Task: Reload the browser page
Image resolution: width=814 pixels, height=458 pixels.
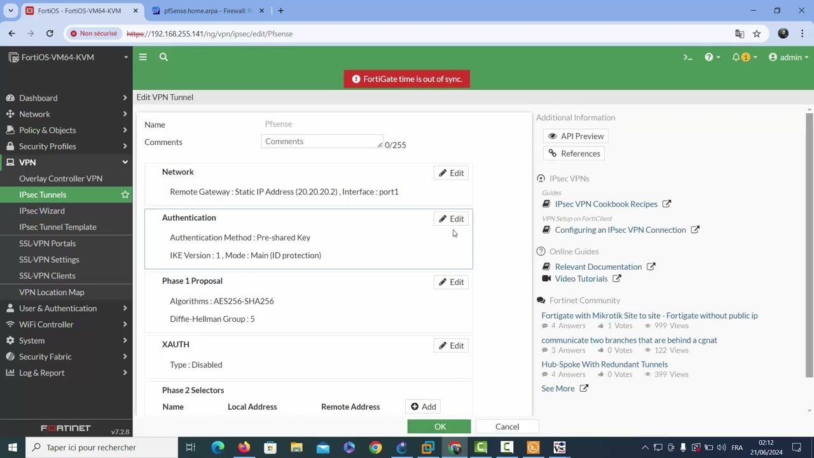Action: [50, 34]
